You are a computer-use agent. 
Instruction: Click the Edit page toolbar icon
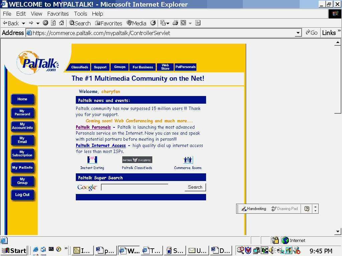(x=183, y=23)
